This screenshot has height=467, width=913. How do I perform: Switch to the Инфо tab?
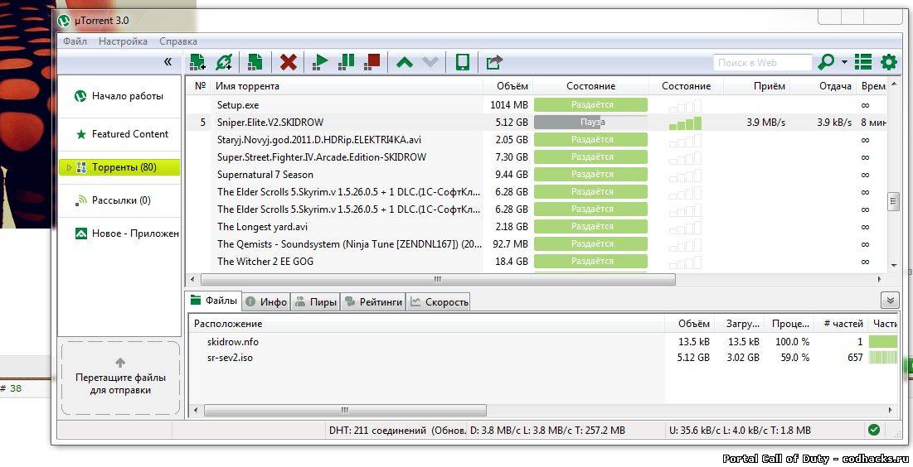(266, 302)
